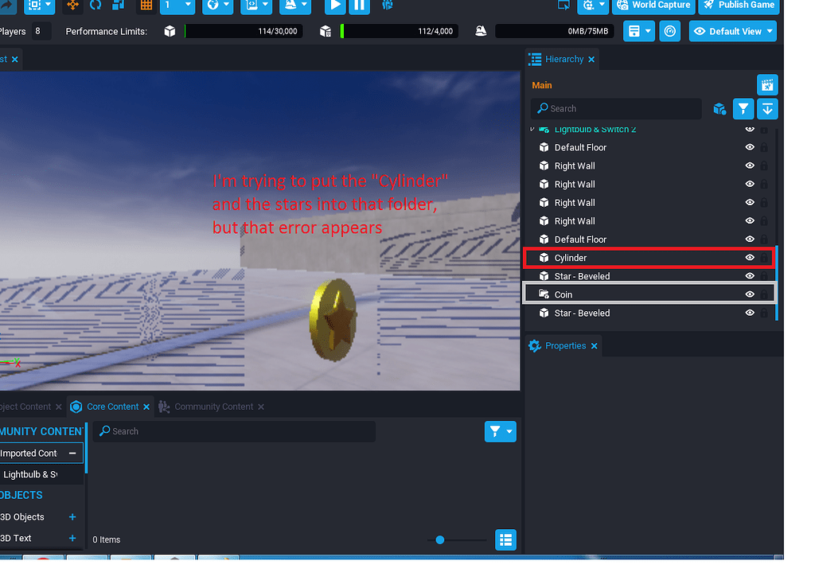Click the Play preview button
Viewport: 815px width, 588px height.
[335, 6]
